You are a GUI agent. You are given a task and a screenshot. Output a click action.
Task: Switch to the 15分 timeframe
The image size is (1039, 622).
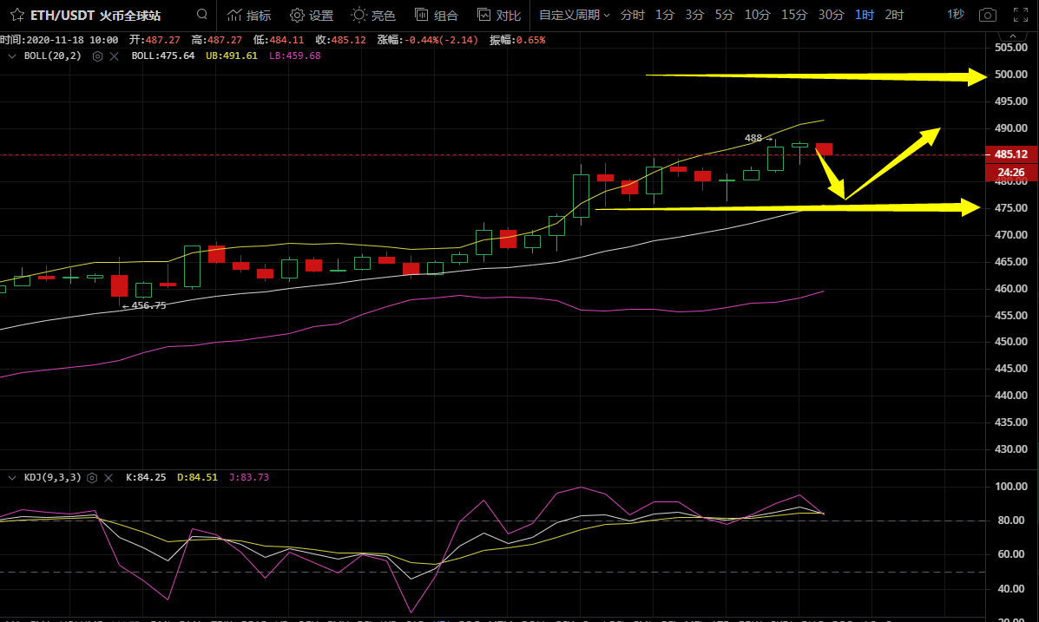coord(793,15)
